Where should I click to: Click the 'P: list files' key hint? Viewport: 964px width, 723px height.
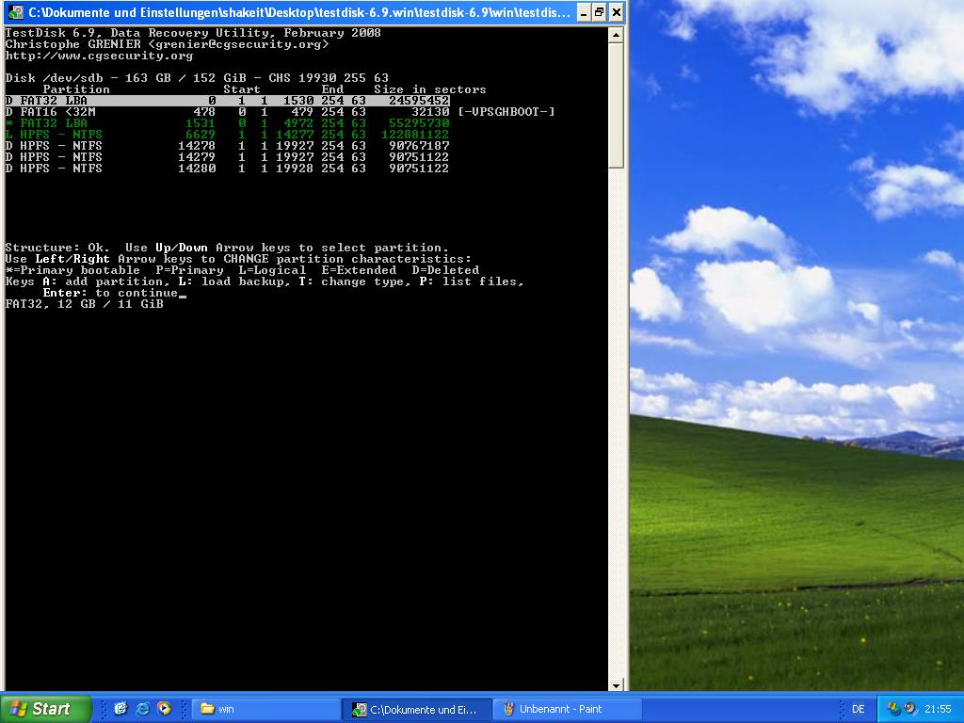tap(471, 281)
